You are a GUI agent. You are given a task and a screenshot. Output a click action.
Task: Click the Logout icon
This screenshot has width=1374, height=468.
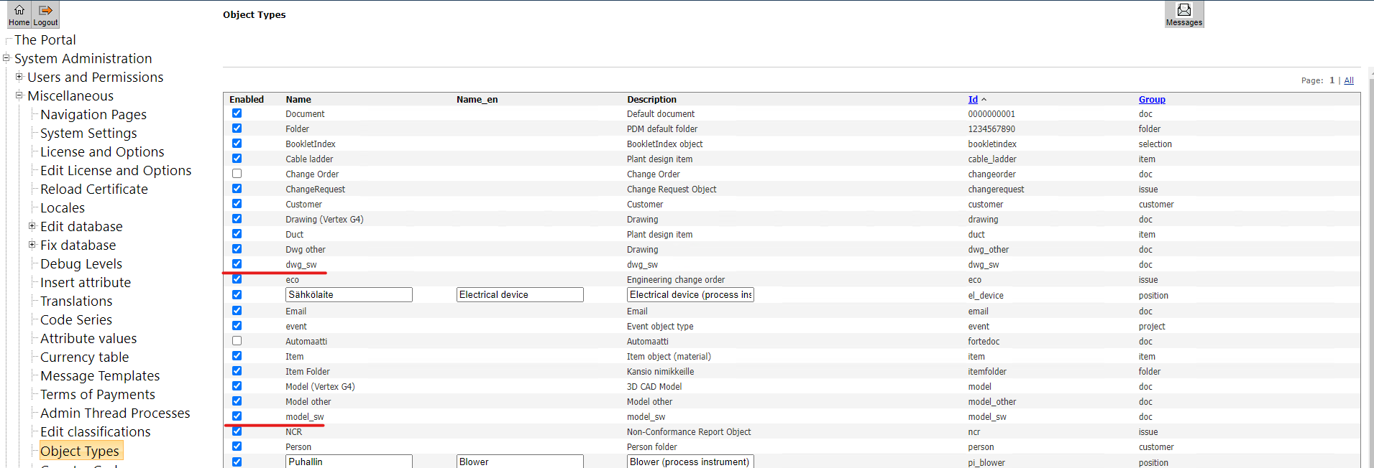[45, 14]
